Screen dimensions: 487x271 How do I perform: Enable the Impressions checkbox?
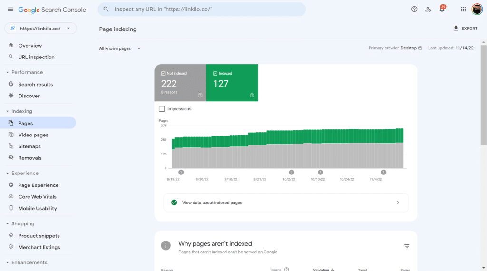pyautogui.click(x=162, y=109)
